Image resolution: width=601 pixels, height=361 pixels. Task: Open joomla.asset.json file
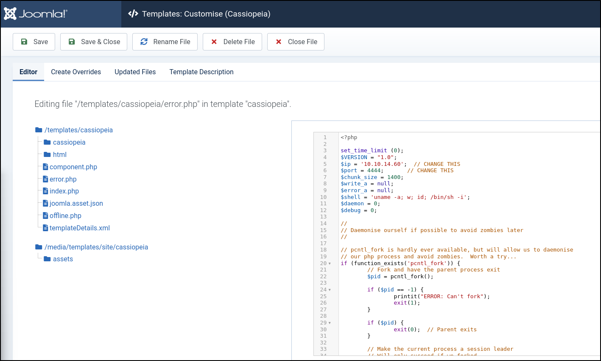pos(76,203)
